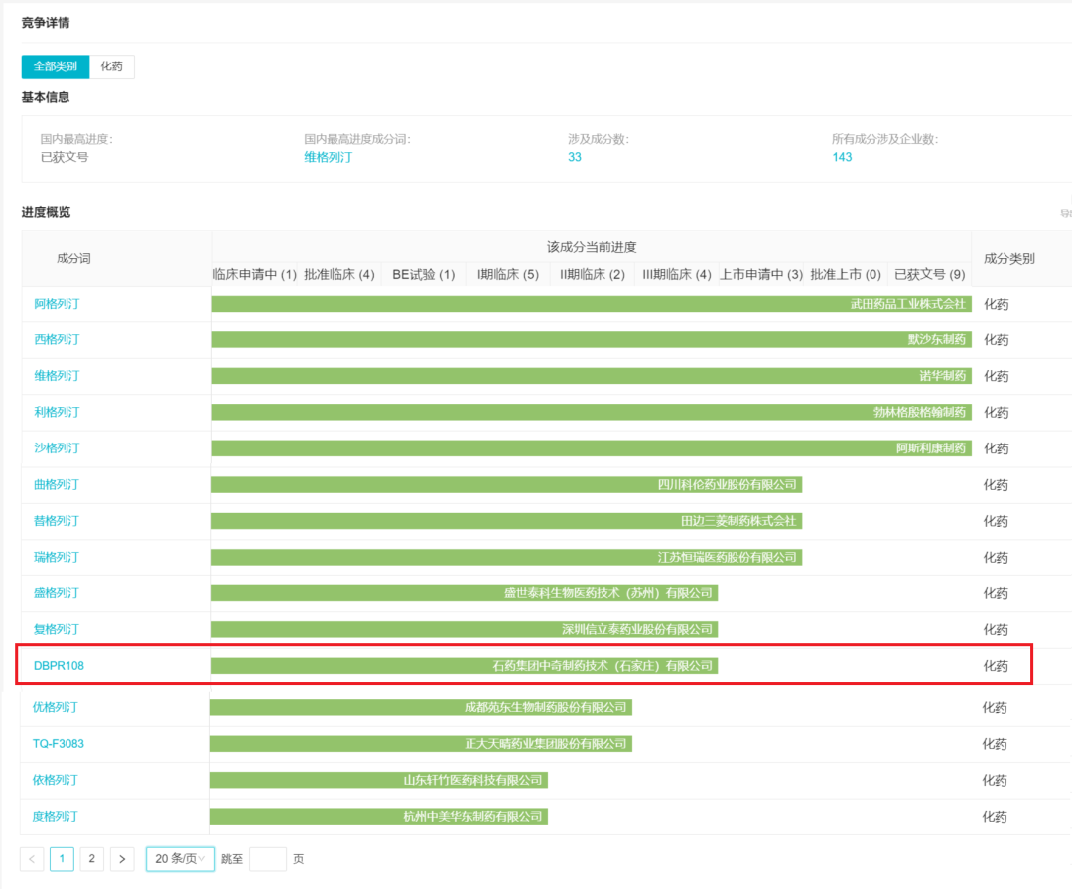Click the 山东轩竹医药科技有限公司 company label
The width and height of the screenshot is (1072, 889).
coord(473,780)
